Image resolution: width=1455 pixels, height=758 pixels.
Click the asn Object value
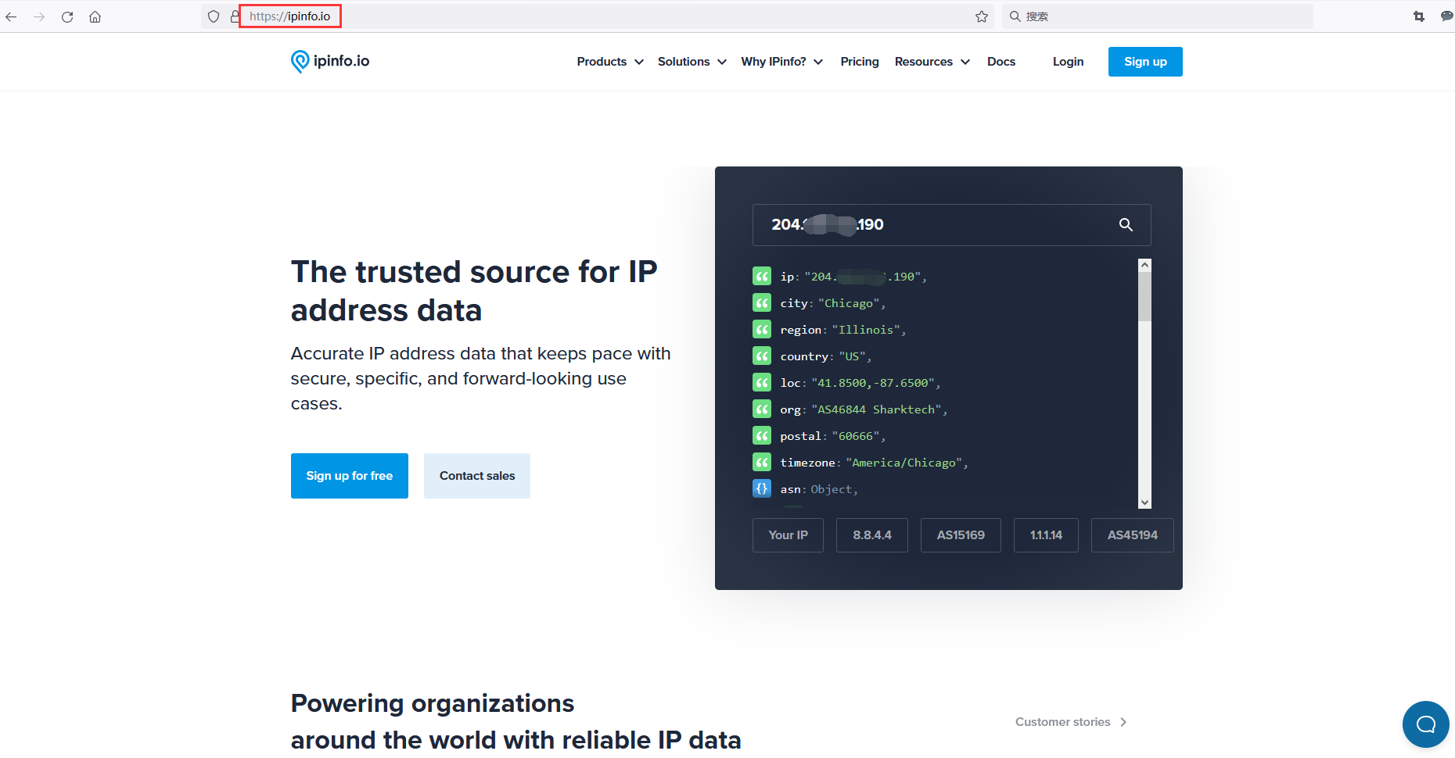[832, 489]
